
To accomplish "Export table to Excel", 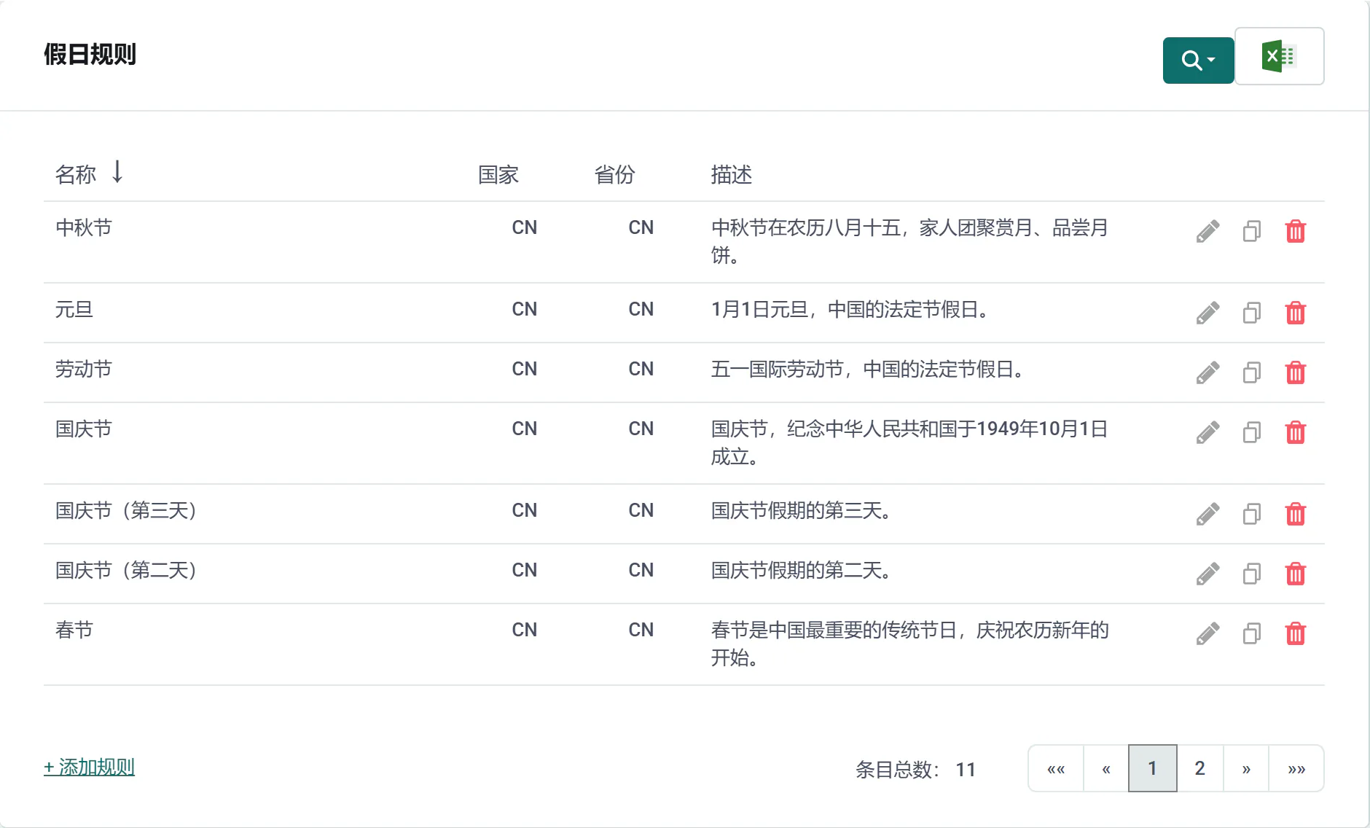I will click(1279, 57).
